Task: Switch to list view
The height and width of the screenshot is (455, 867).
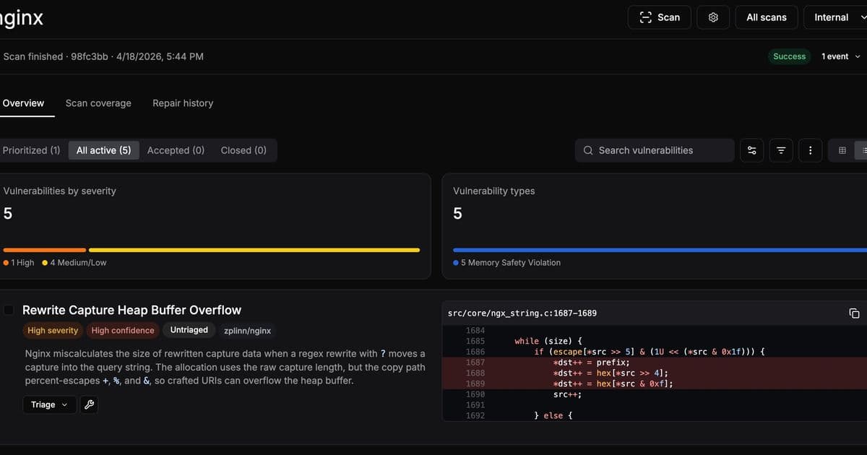Action: click(x=862, y=150)
